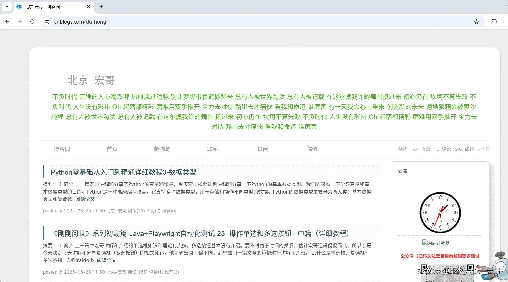508x282 pixels.
Task: Open Java+Playwright 操作单选和多选按钮 article
Action: click(202, 233)
